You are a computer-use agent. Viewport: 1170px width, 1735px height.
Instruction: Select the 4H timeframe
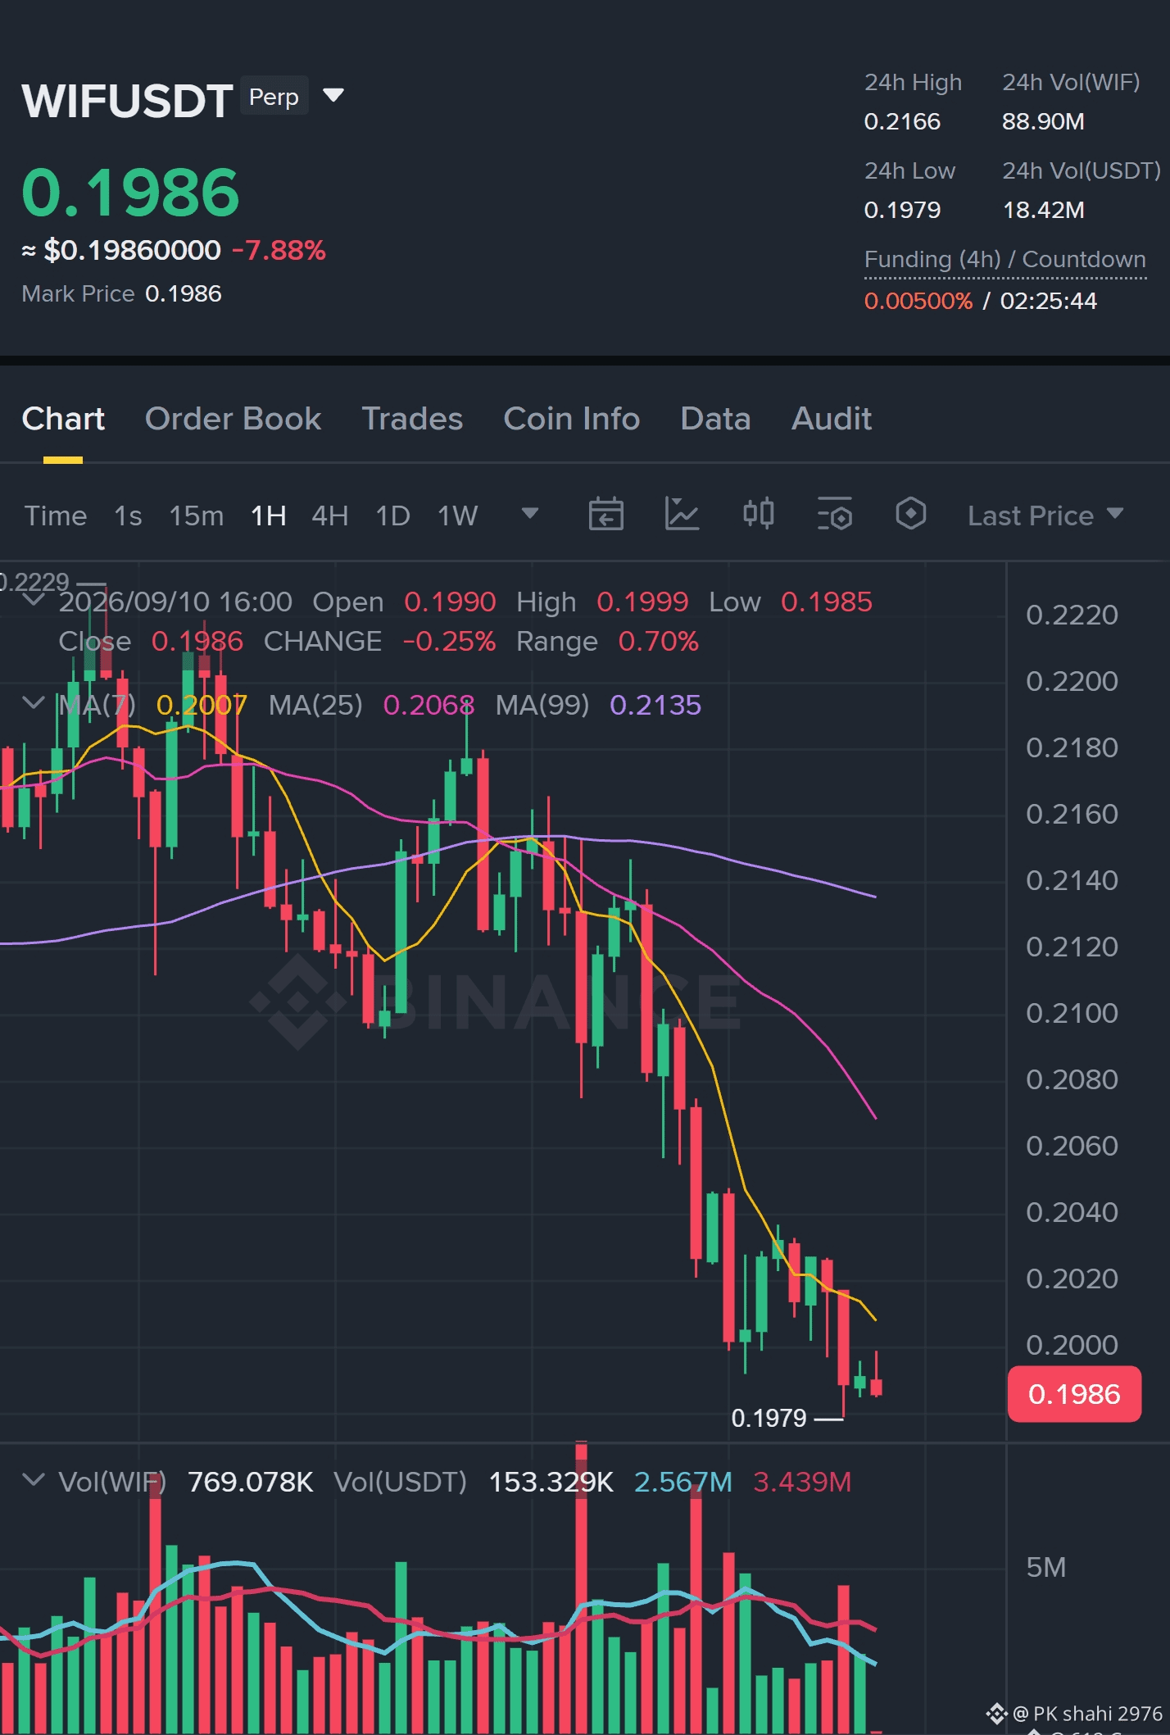(x=330, y=516)
